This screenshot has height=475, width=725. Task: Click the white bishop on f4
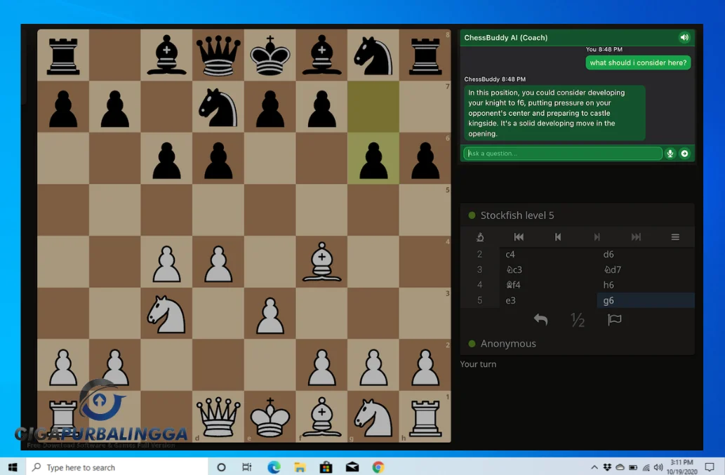pos(322,262)
